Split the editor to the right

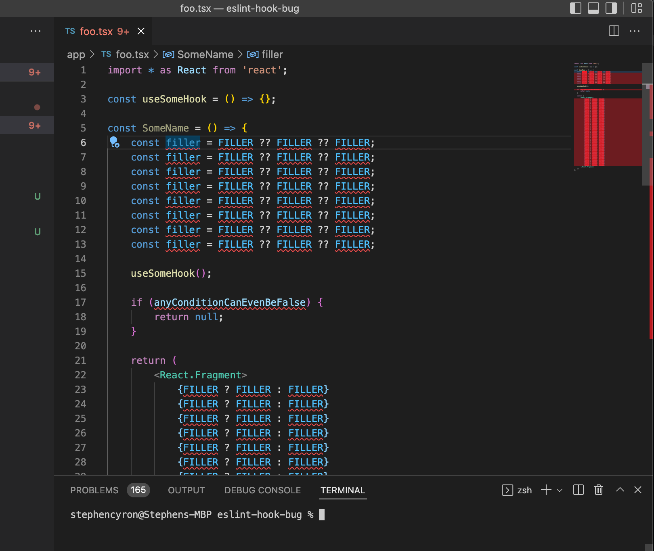click(614, 31)
